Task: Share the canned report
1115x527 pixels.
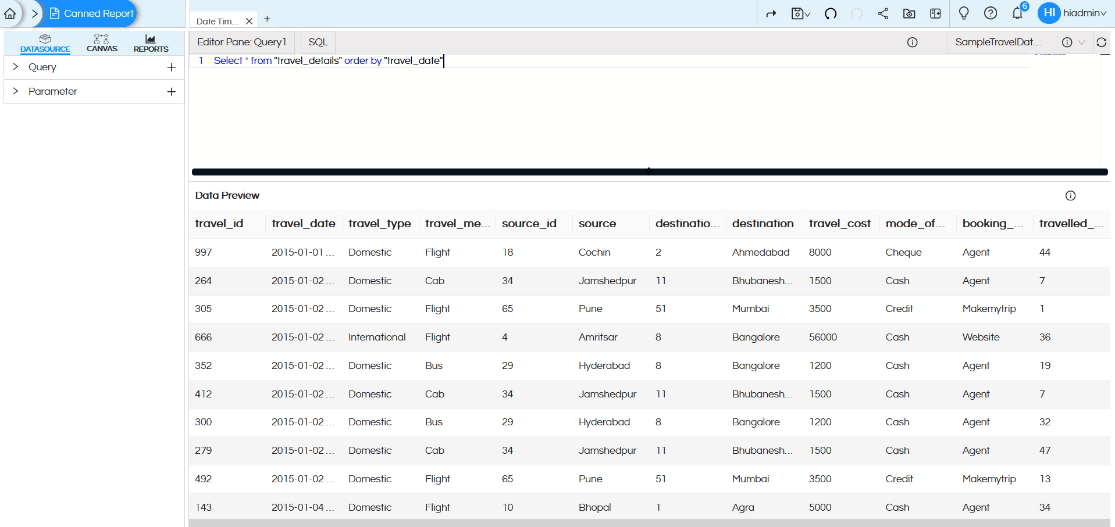Action: coord(882,13)
